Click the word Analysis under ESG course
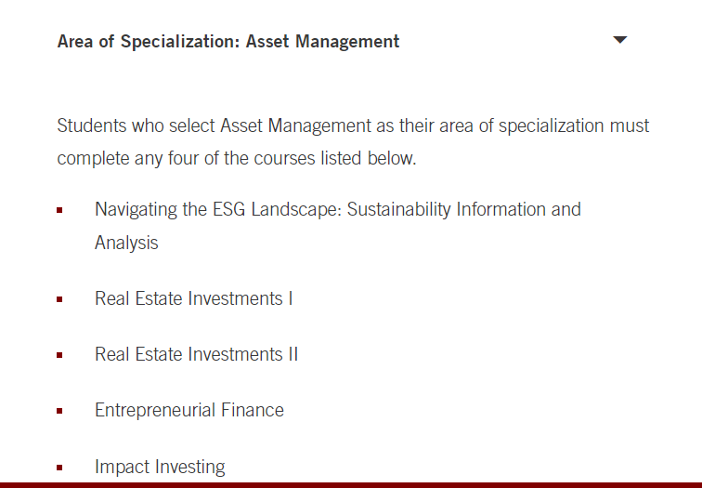The image size is (702, 488). pos(126,243)
